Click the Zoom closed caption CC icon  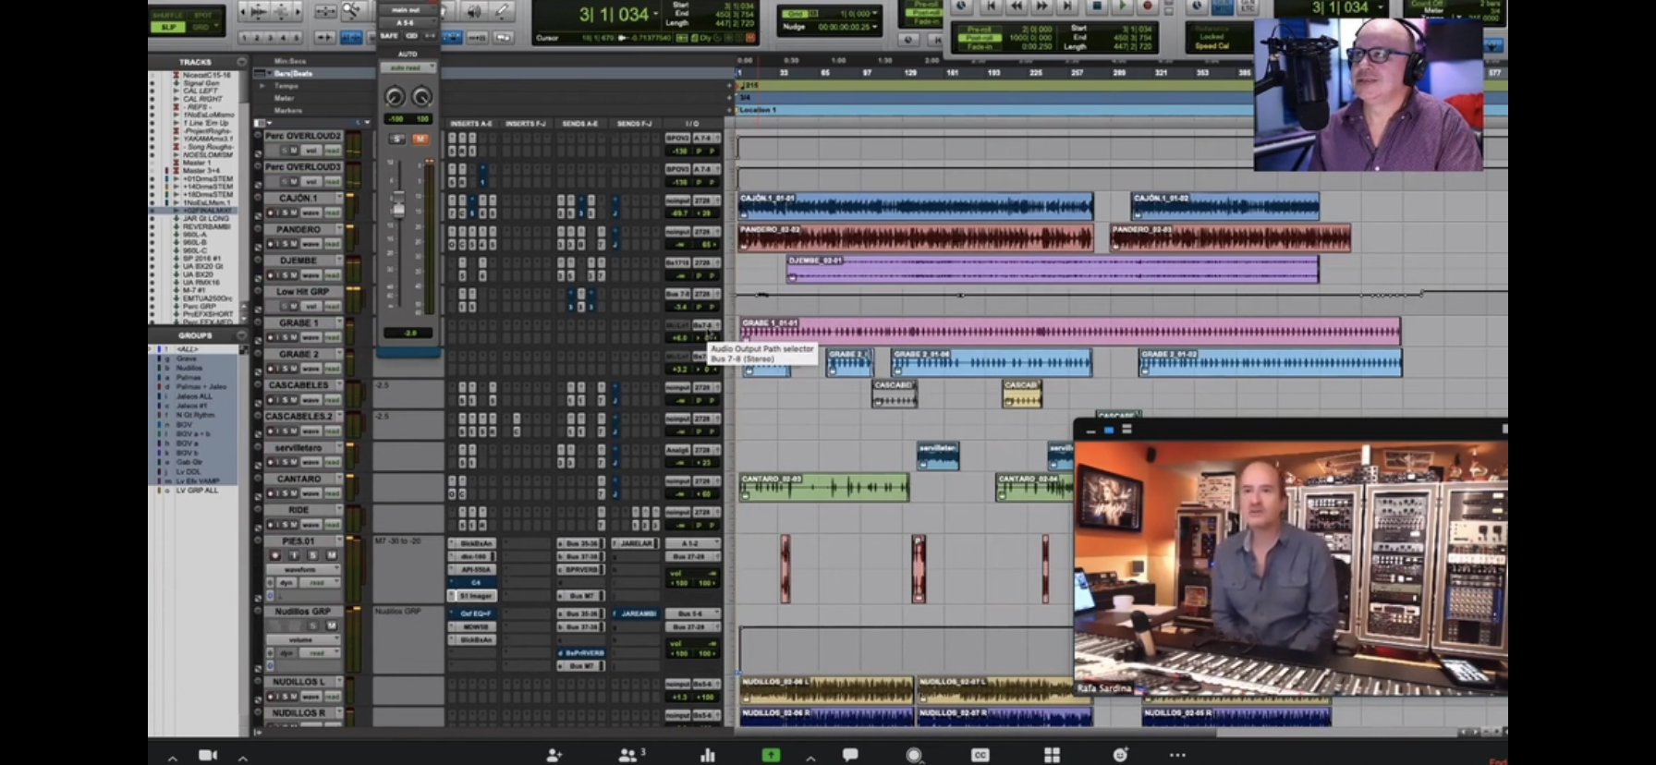980,756
